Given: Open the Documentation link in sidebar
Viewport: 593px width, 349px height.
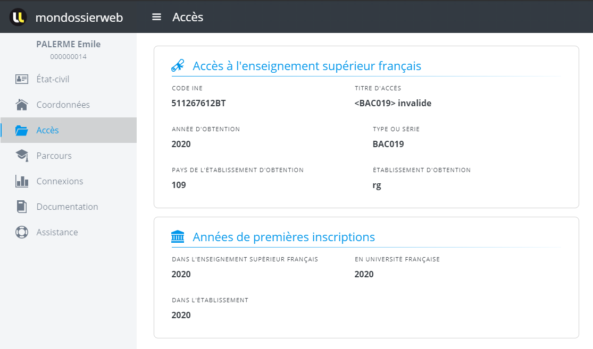Looking at the screenshot, I should (67, 207).
